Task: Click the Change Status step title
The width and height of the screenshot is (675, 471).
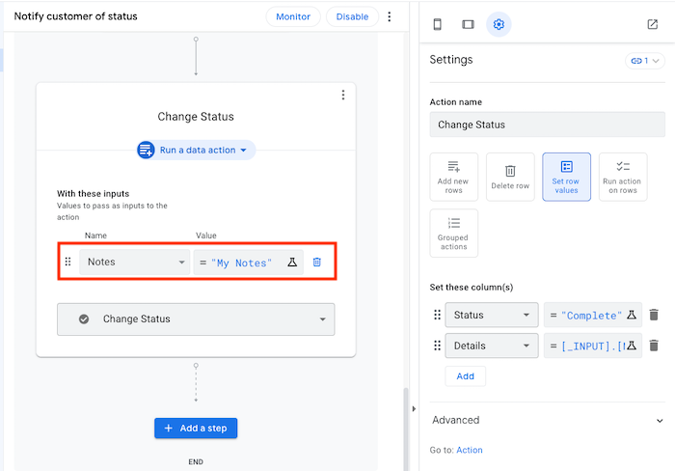Action: [x=196, y=117]
